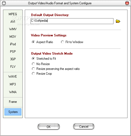Switch to the Frame tab
This screenshot has height=136, width=131.
[13, 102]
